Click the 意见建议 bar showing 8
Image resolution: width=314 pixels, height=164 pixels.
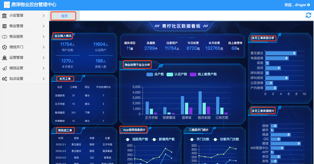tap(281, 53)
